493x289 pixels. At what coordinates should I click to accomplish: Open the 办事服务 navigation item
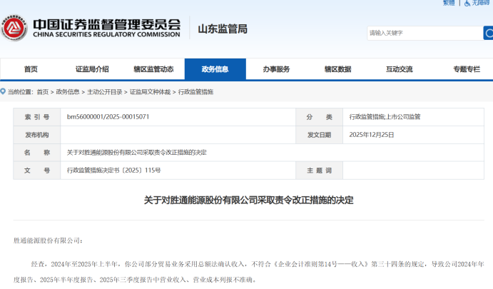pos(276,69)
